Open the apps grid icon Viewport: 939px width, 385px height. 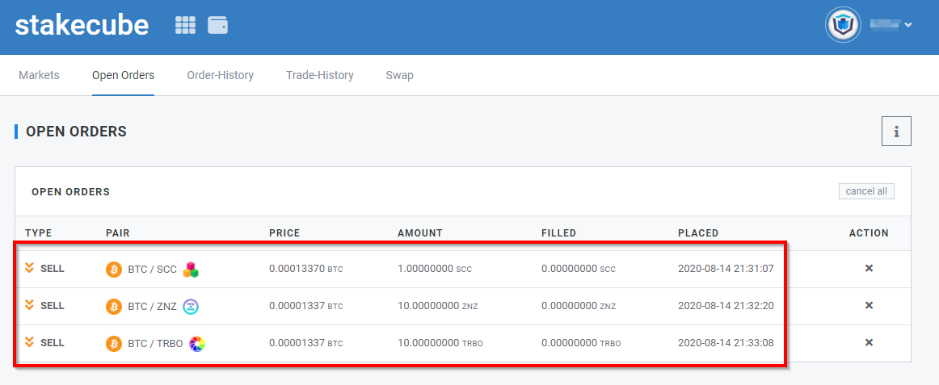(x=186, y=25)
